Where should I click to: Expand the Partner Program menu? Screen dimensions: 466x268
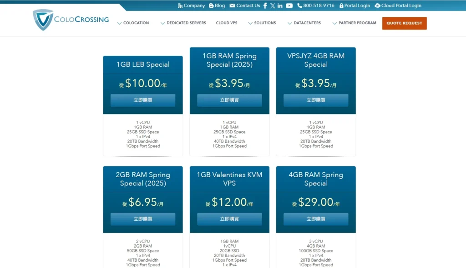pos(354,23)
